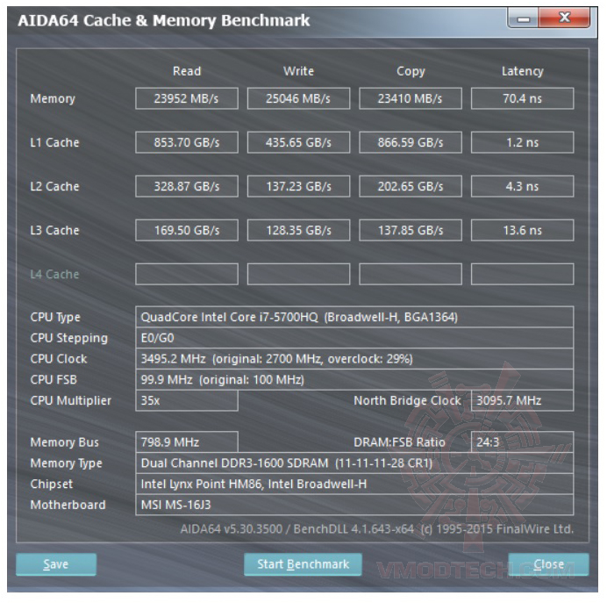Viewport: 607px width, 603px height.
Task: Click the empty L4 Cache Read field
Action: [187, 274]
